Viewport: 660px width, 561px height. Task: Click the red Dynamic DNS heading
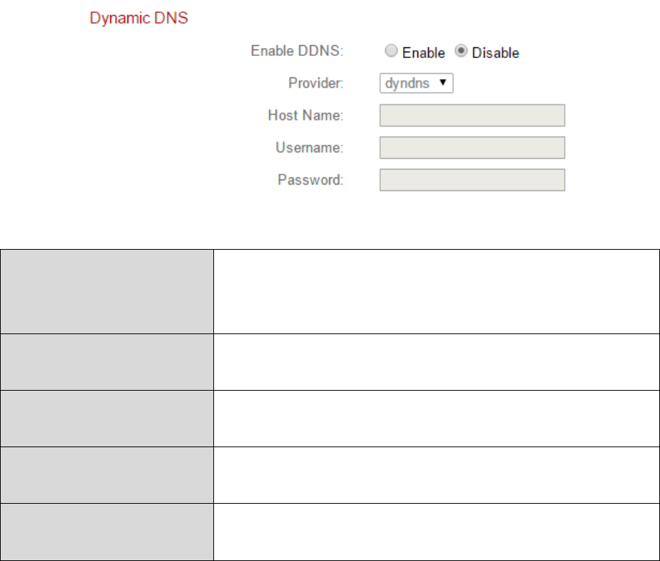tap(139, 18)
